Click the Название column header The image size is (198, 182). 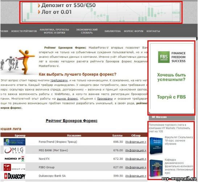click(x=74, y=135)
